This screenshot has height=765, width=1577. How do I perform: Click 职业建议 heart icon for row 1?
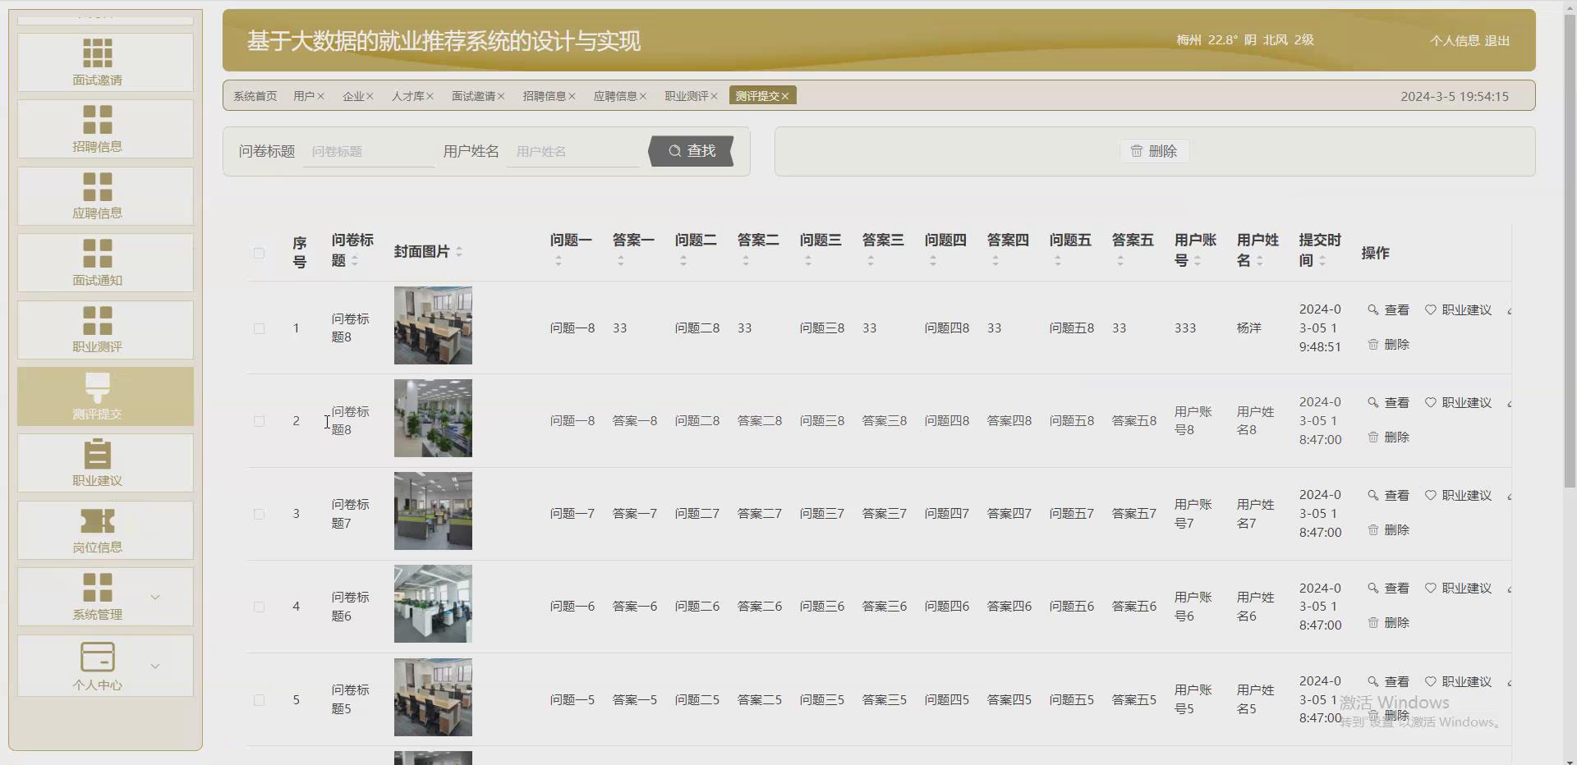tap(1431, 310)
